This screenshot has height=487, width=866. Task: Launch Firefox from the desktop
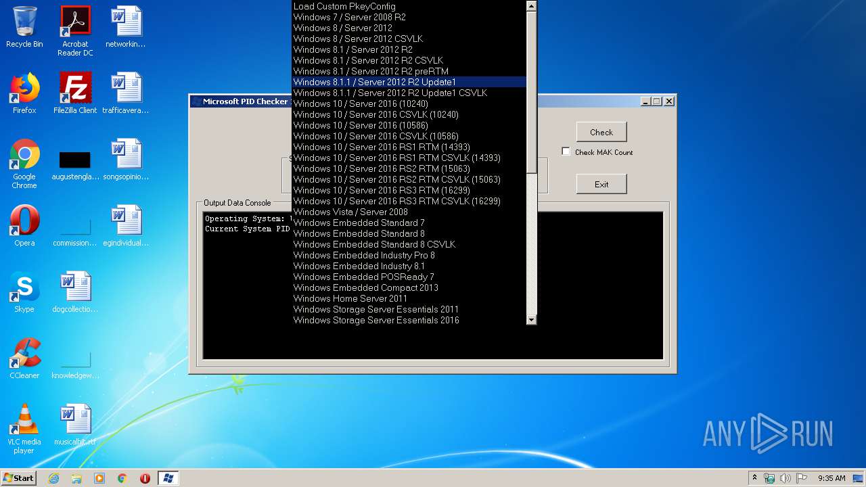(24, 93)
